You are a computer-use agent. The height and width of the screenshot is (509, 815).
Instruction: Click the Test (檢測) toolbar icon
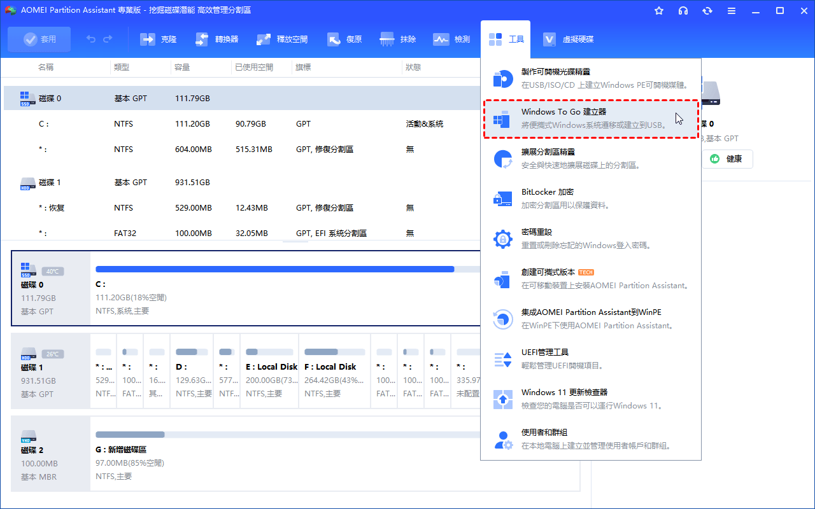tap(441, 39)
